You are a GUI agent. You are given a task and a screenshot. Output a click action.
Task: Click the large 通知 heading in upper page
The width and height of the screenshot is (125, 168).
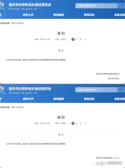tap(61, 33)
